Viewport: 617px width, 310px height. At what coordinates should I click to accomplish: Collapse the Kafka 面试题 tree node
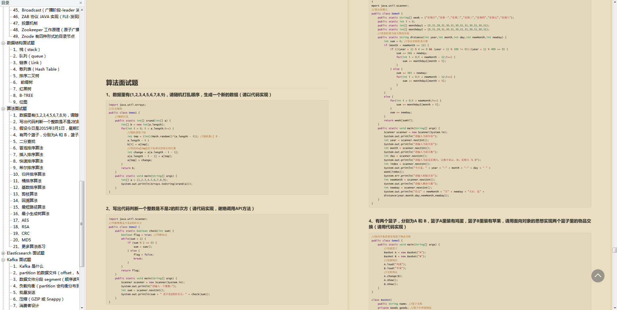click(3, 260)
